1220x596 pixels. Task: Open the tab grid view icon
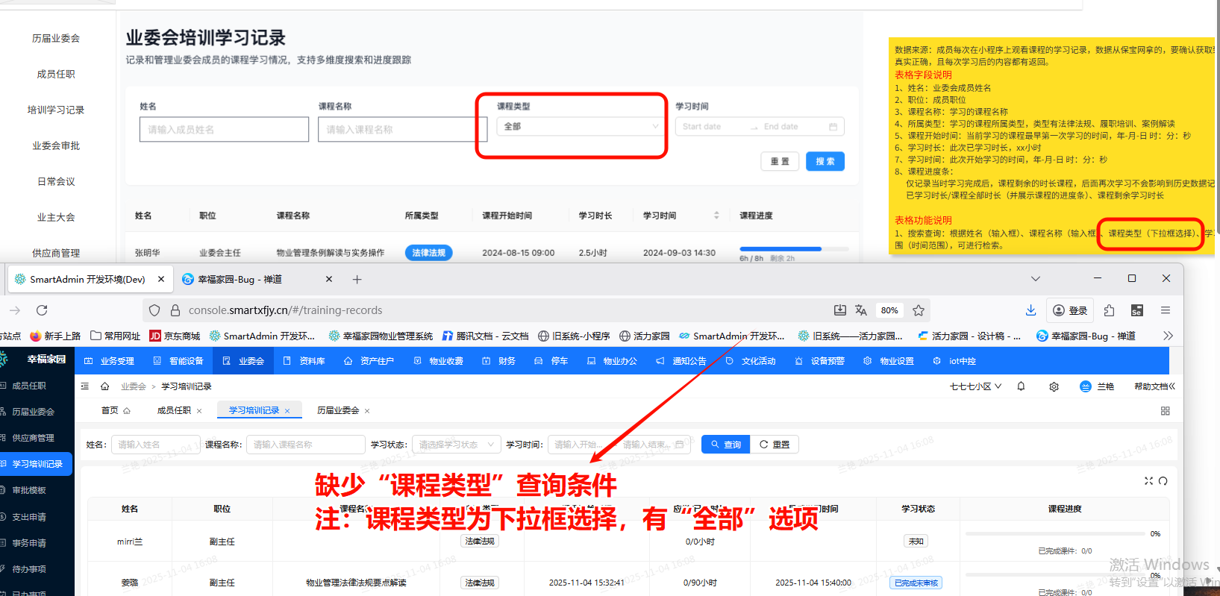[1166, 411]
